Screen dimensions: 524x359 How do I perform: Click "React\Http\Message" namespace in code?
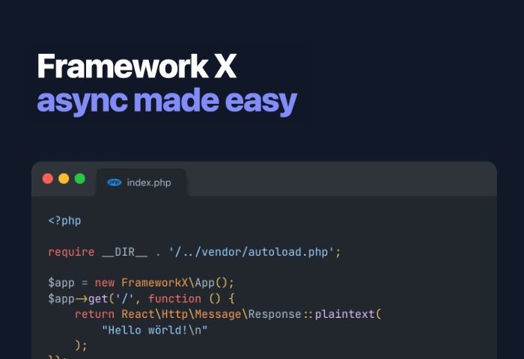tap(181, 314)
